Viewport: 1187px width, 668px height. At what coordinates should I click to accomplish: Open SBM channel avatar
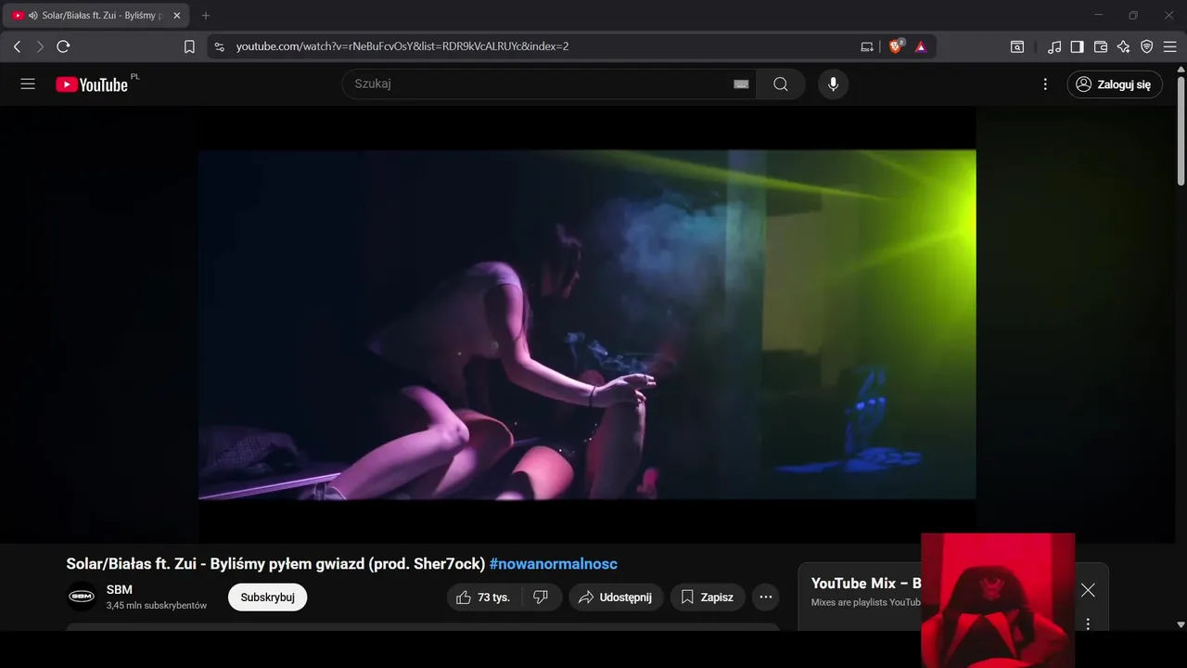[82, 597]
